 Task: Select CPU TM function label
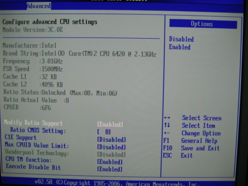(x=29, y=159)
